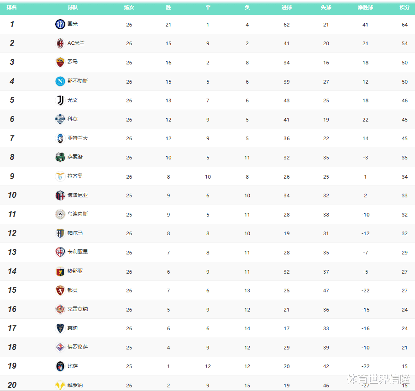Click the Napoli (那不勒斯) blue N logo
This screenshot has height=391, width=415.
pyautogui.click(x=60, y=81)
